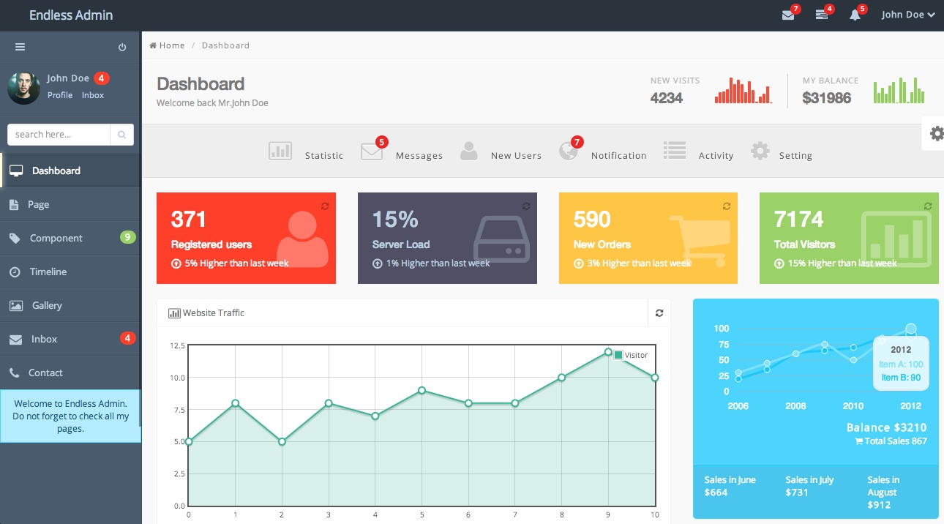Click the 371 Registered users number
Image resolution: width=944 pixels, height=524 pixels.
[x=189, y=219]
